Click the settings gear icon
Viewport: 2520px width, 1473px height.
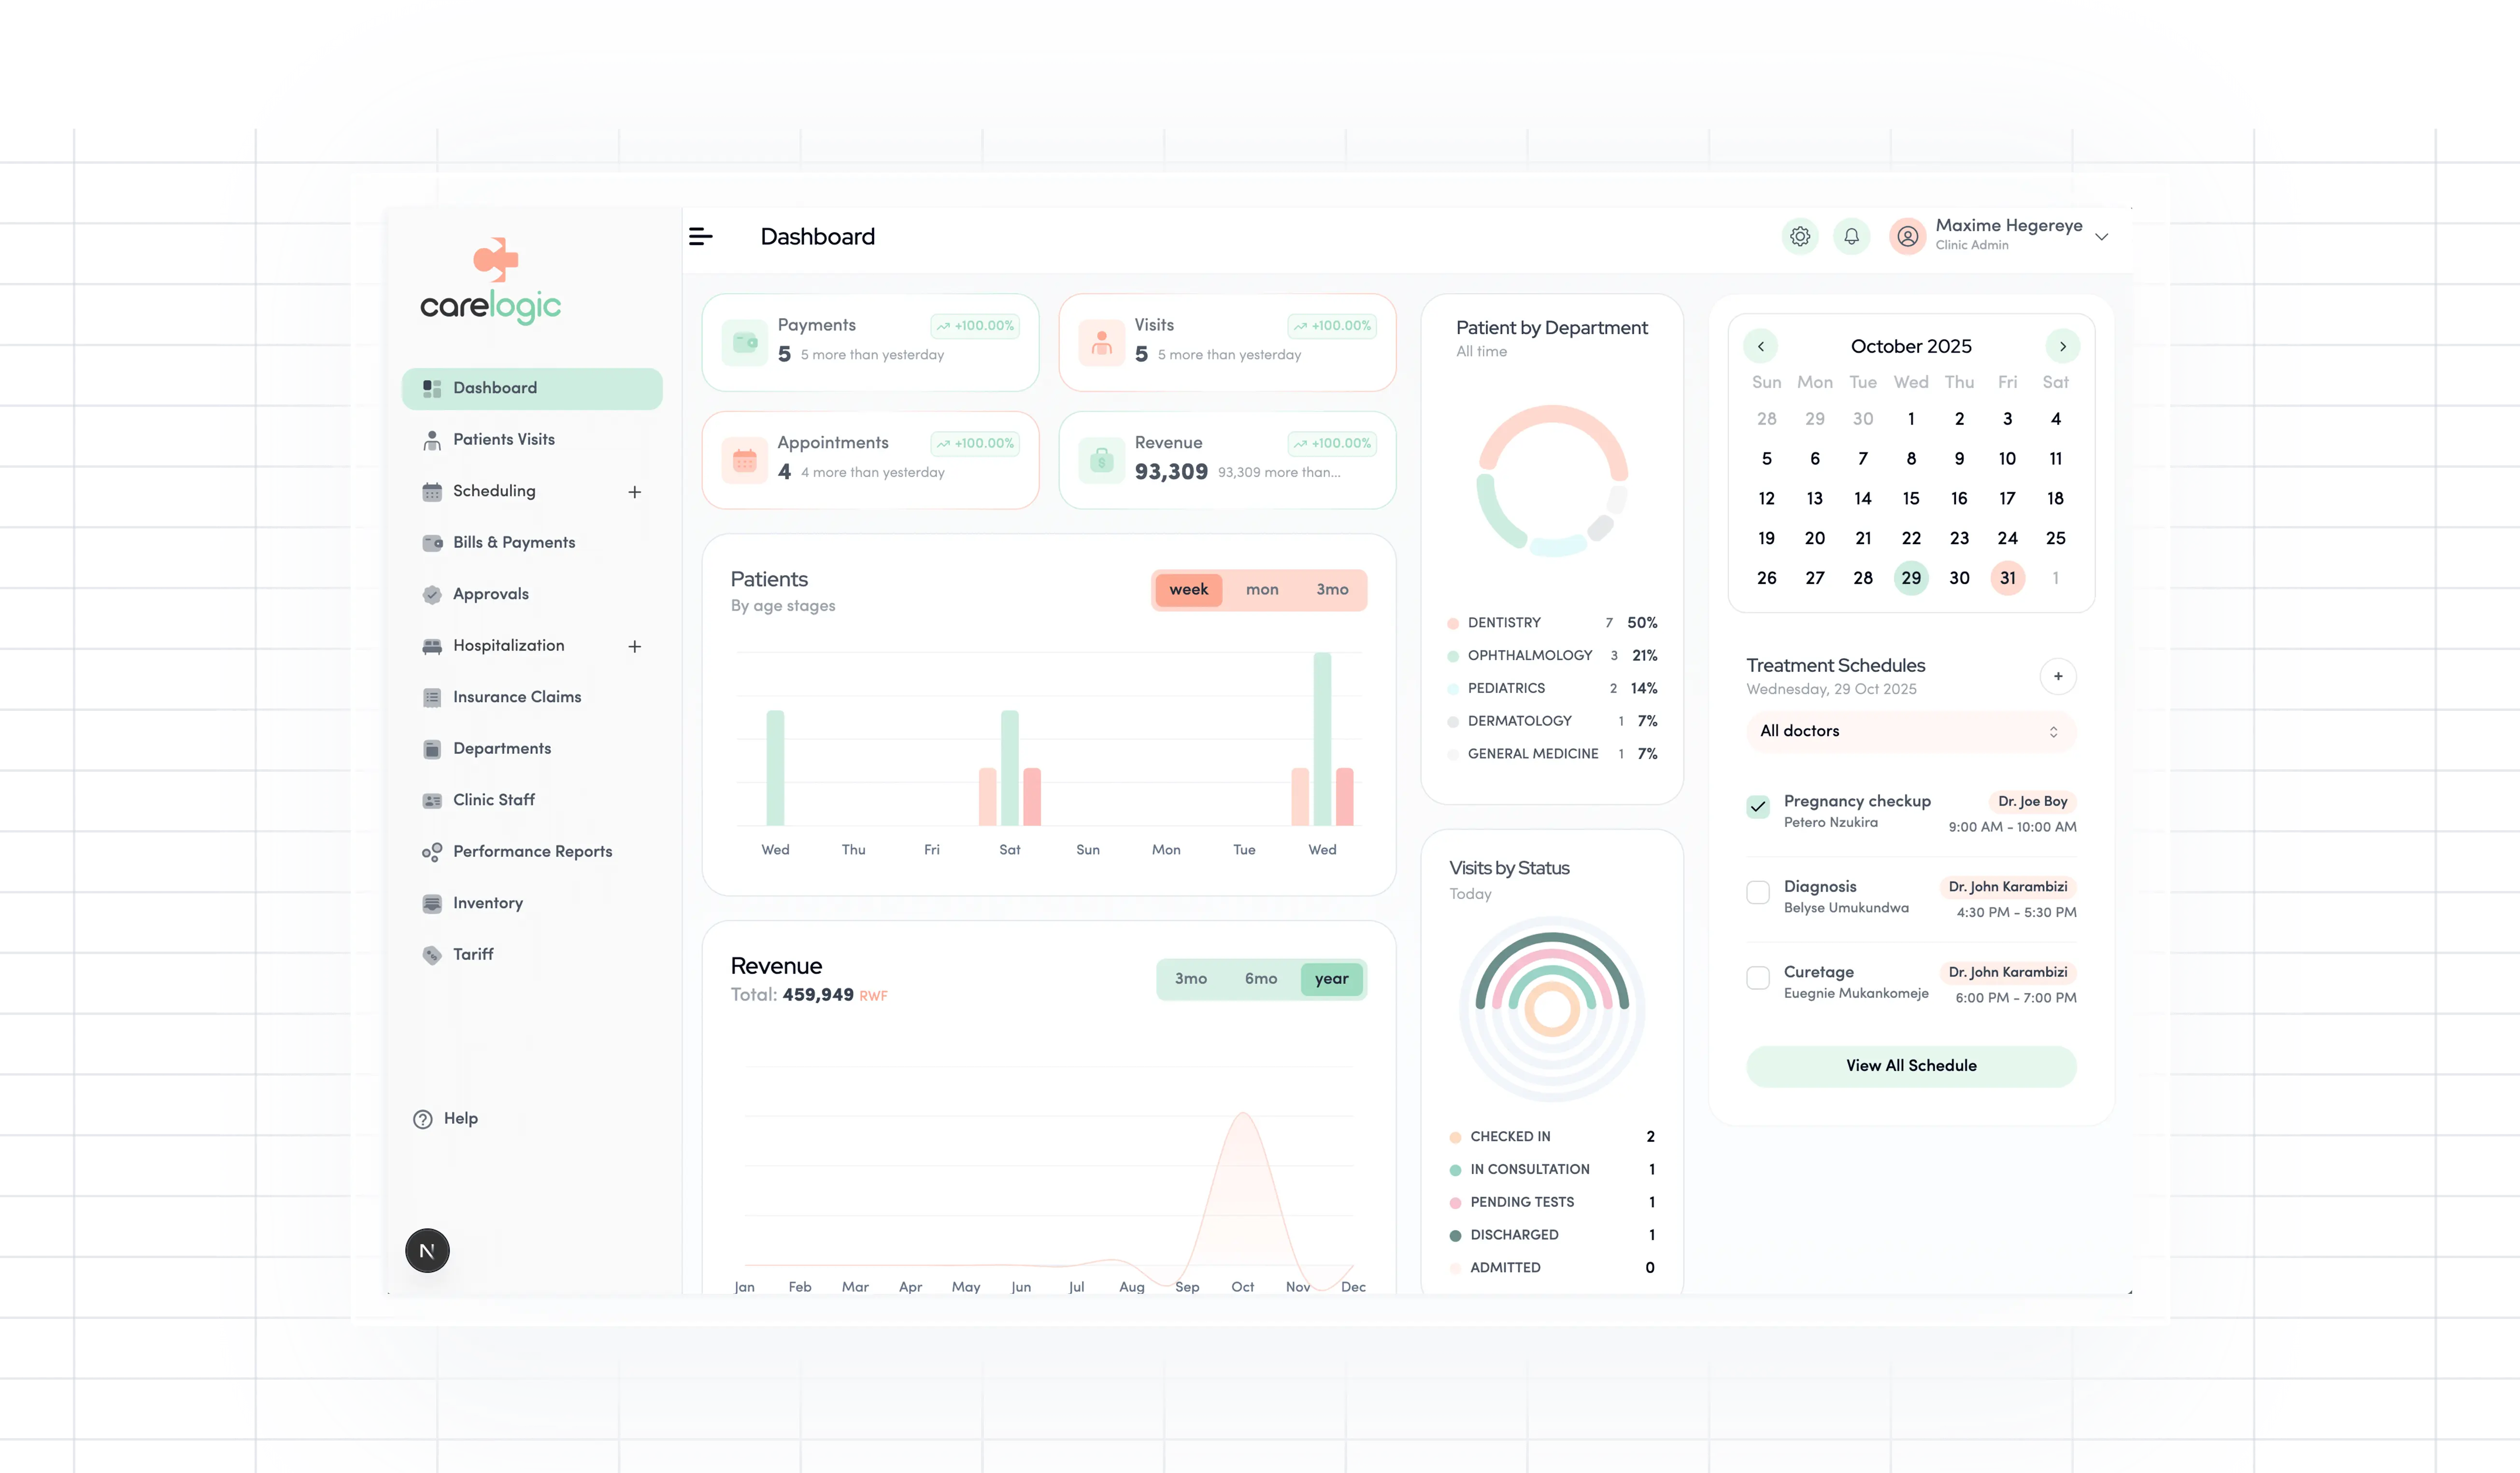click(x=1799, y=236)
